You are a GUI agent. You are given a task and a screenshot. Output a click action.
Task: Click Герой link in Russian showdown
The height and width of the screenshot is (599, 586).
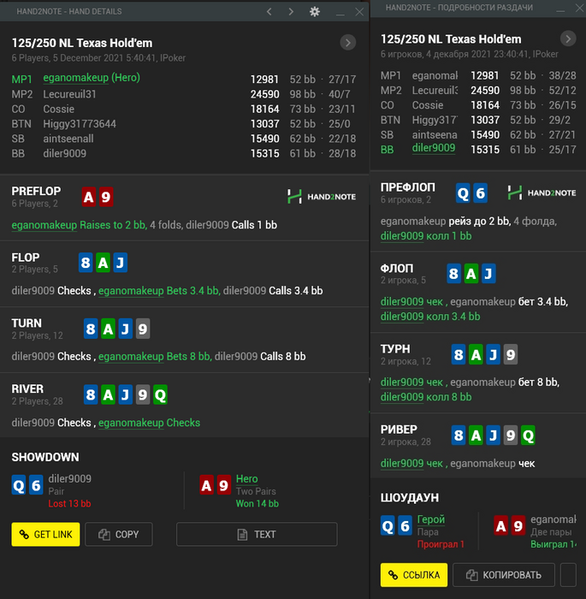pos(431,519)
